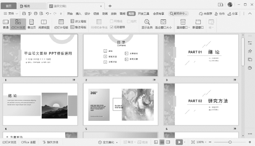
Task: Click the Undo arrow icon
Action: (x=47, y=14)
